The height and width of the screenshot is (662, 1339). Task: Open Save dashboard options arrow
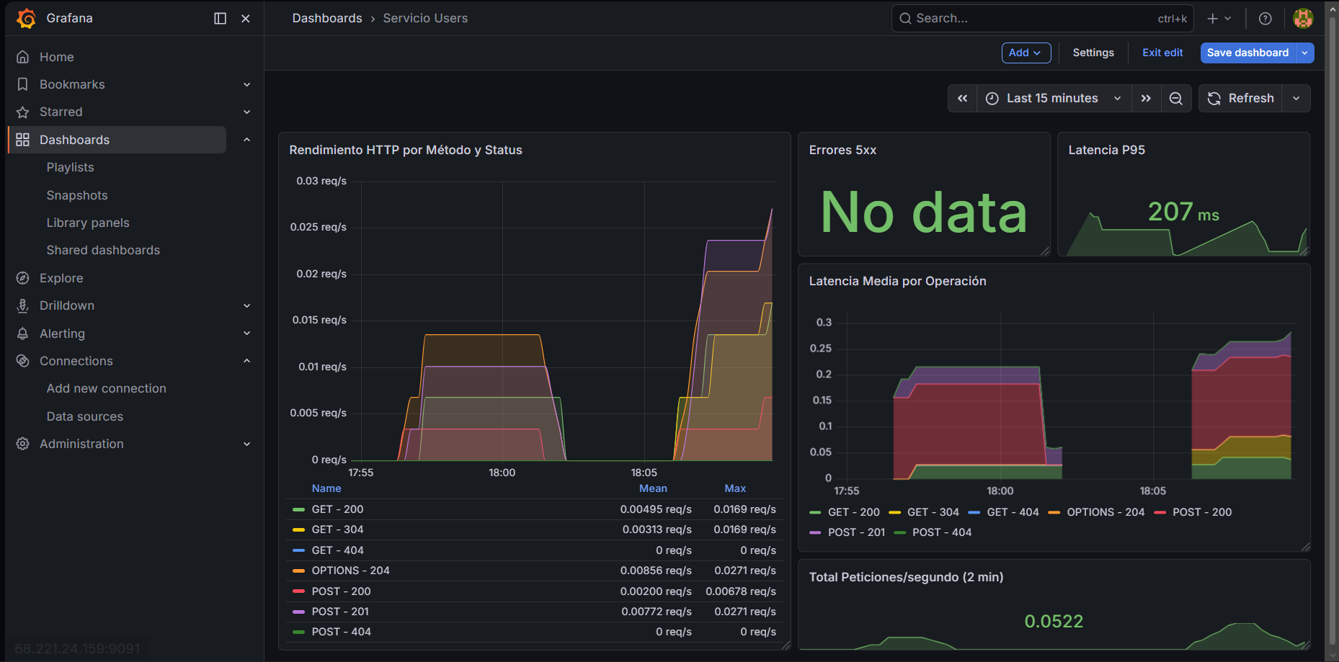click(x=1305, y=53)
